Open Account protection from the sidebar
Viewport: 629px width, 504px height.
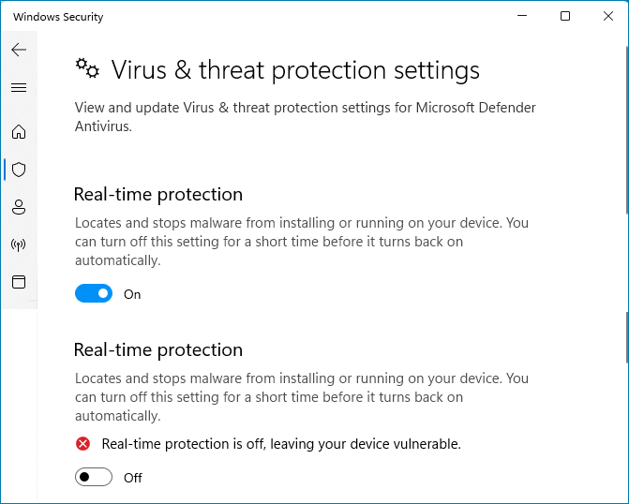19,207
